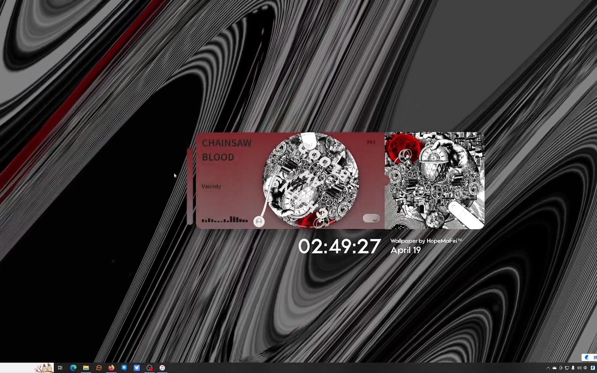
Task: Click the MH logo on music card
Action: click(x=371, y=142)
